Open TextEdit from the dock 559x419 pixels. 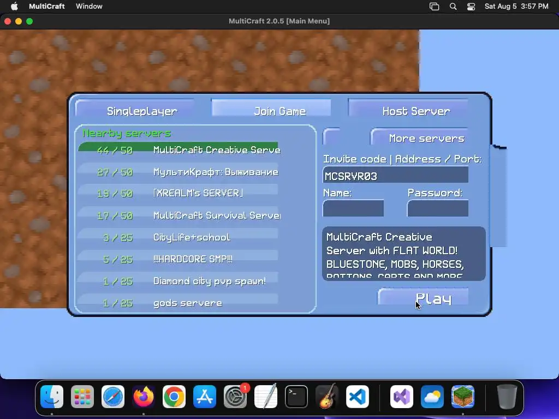point(266,397)
